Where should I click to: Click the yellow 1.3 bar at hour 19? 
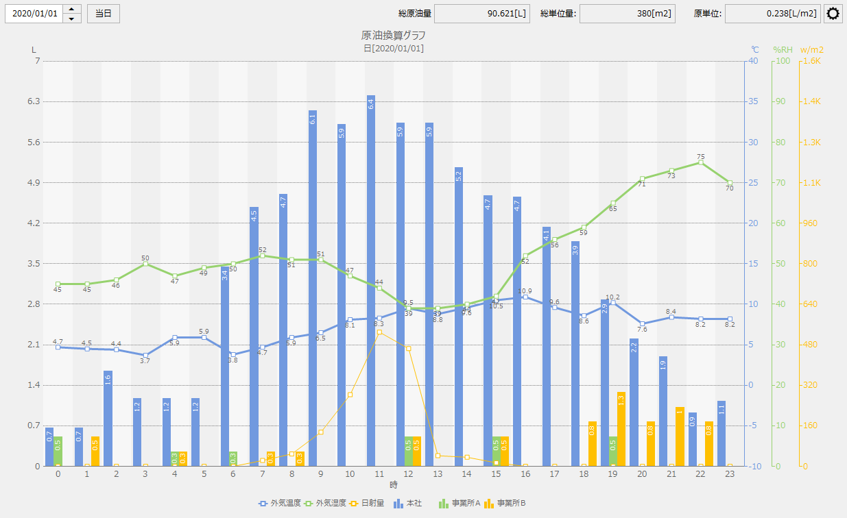(621, 428)
